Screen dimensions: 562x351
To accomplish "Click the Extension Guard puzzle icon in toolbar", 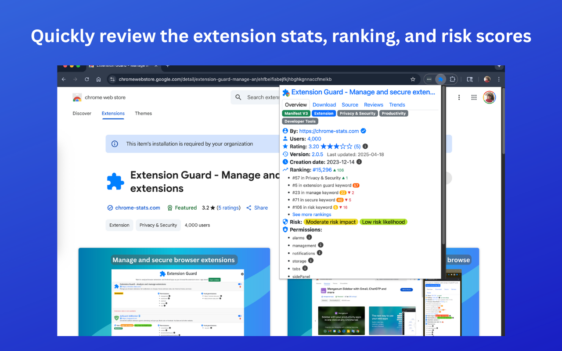I will click(441, 79).
